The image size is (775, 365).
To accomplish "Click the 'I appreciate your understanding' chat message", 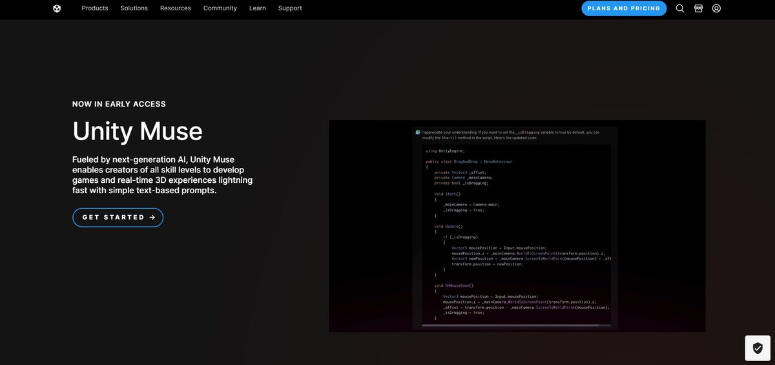I will click(x=510, y=134).
